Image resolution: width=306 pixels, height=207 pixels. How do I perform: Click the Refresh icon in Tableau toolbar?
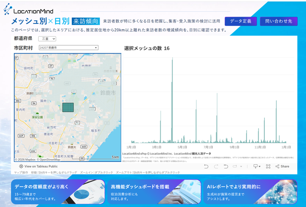(x=235, y=166)
